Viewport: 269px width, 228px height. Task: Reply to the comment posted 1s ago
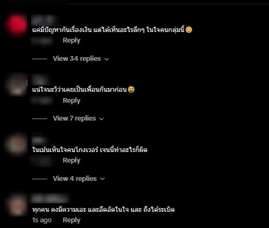pyautogui.click(x=71, y=220)
